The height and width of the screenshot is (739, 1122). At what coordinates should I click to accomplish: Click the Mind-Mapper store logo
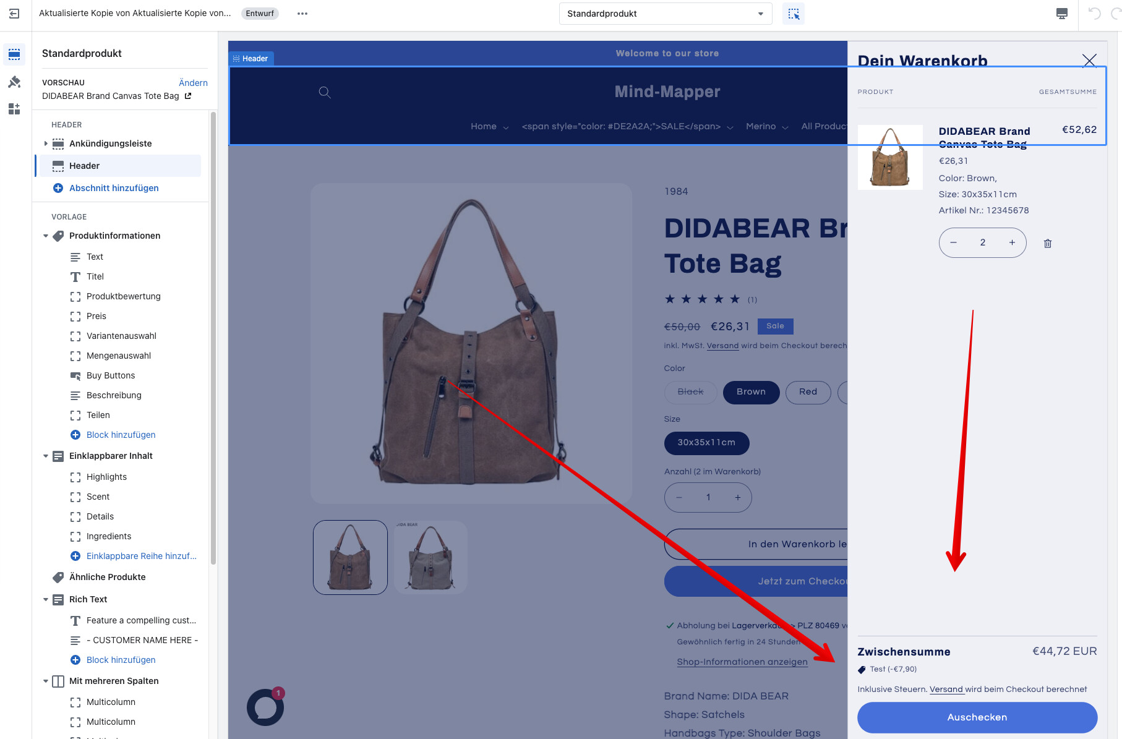point(667,92)
